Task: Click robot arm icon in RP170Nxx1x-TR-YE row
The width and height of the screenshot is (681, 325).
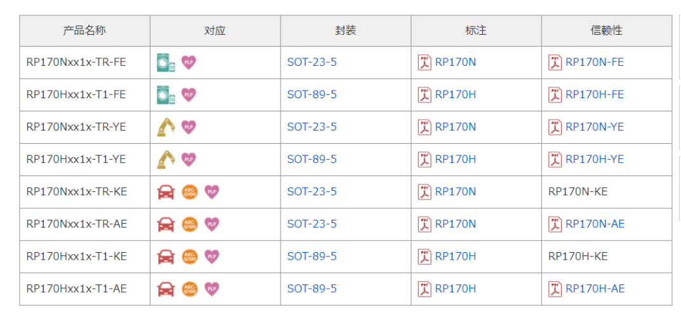Action: (x=166, y=127)
